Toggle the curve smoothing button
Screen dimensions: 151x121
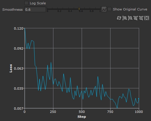click(104, 9)
